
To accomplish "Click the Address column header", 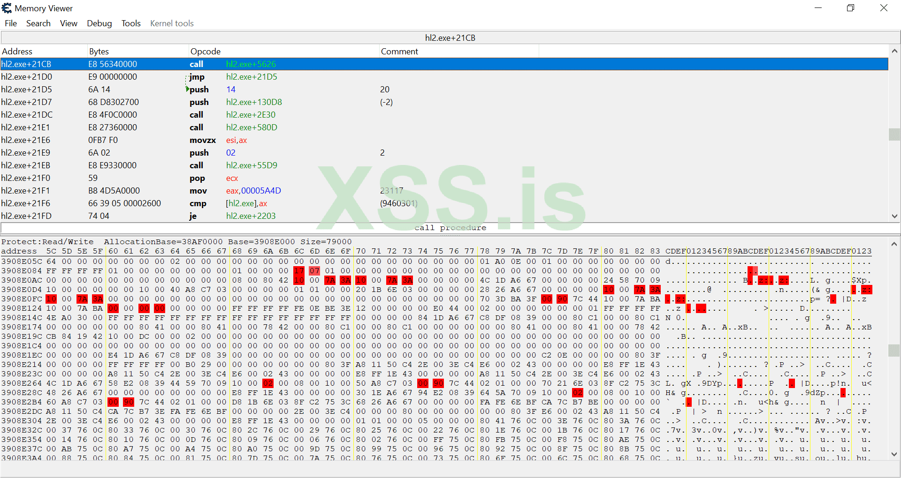I will click(44, 51).
